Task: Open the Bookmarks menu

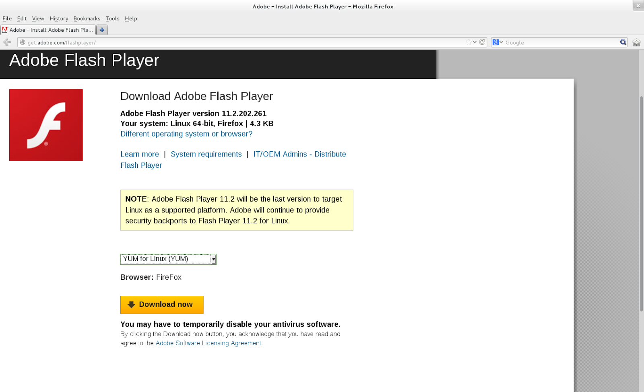Action: [87, 19]
